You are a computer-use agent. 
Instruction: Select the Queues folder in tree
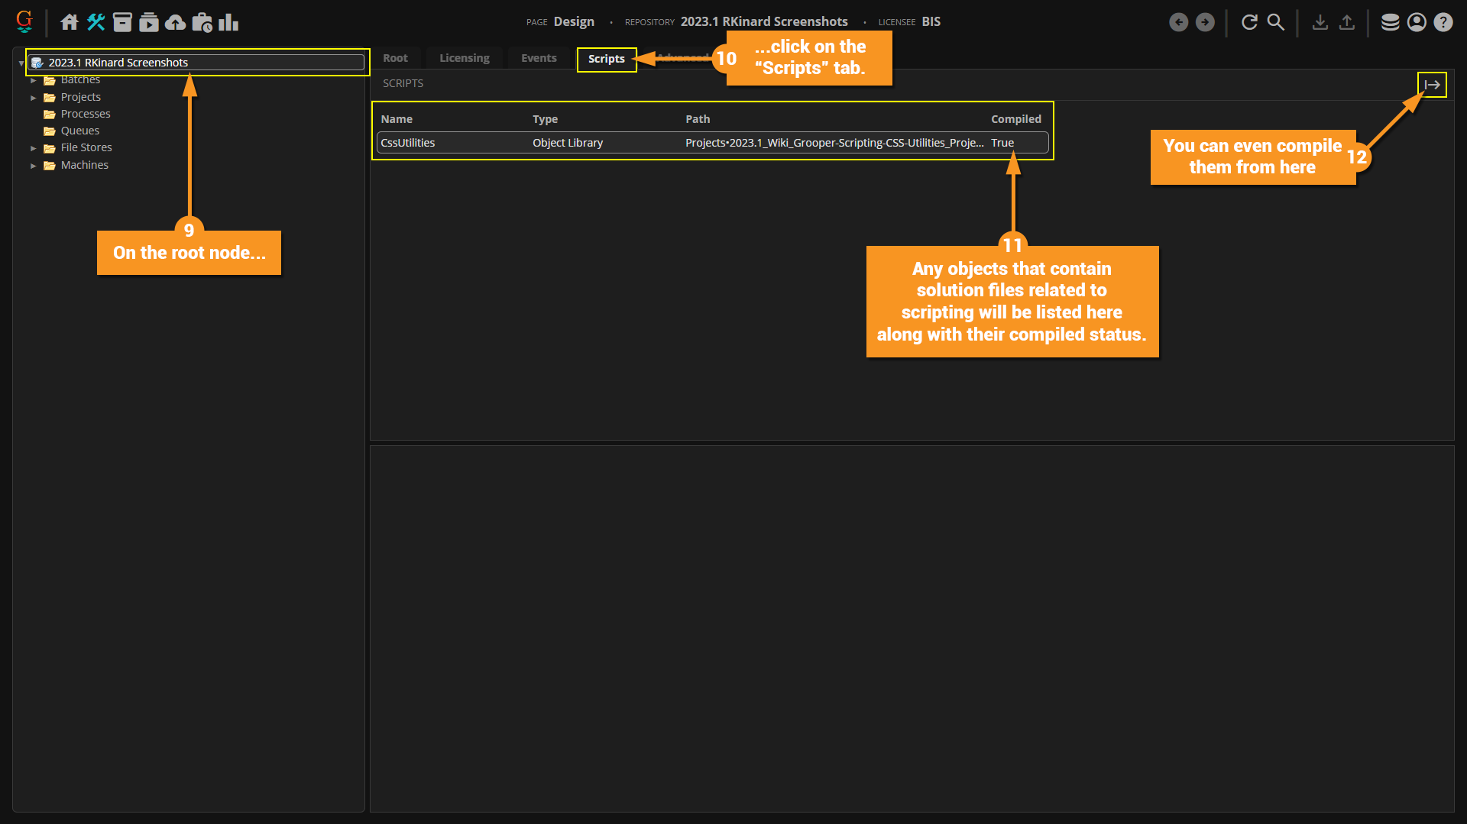[79, 131]
